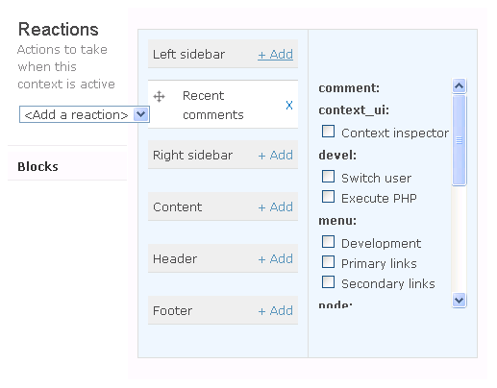Add block to Header region

click(x=275, y=258)
